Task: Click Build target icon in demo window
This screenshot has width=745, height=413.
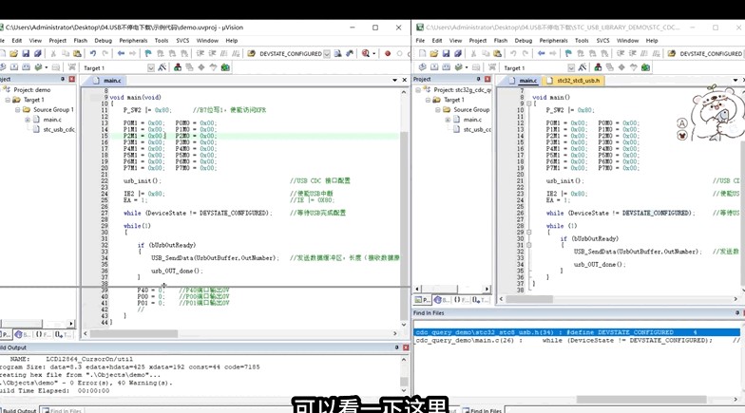Action: click(14, 67)
